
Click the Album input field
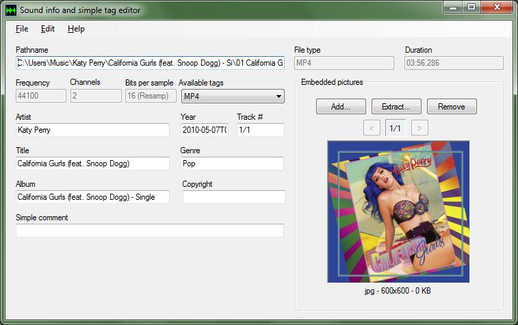(x=92, y=197)
